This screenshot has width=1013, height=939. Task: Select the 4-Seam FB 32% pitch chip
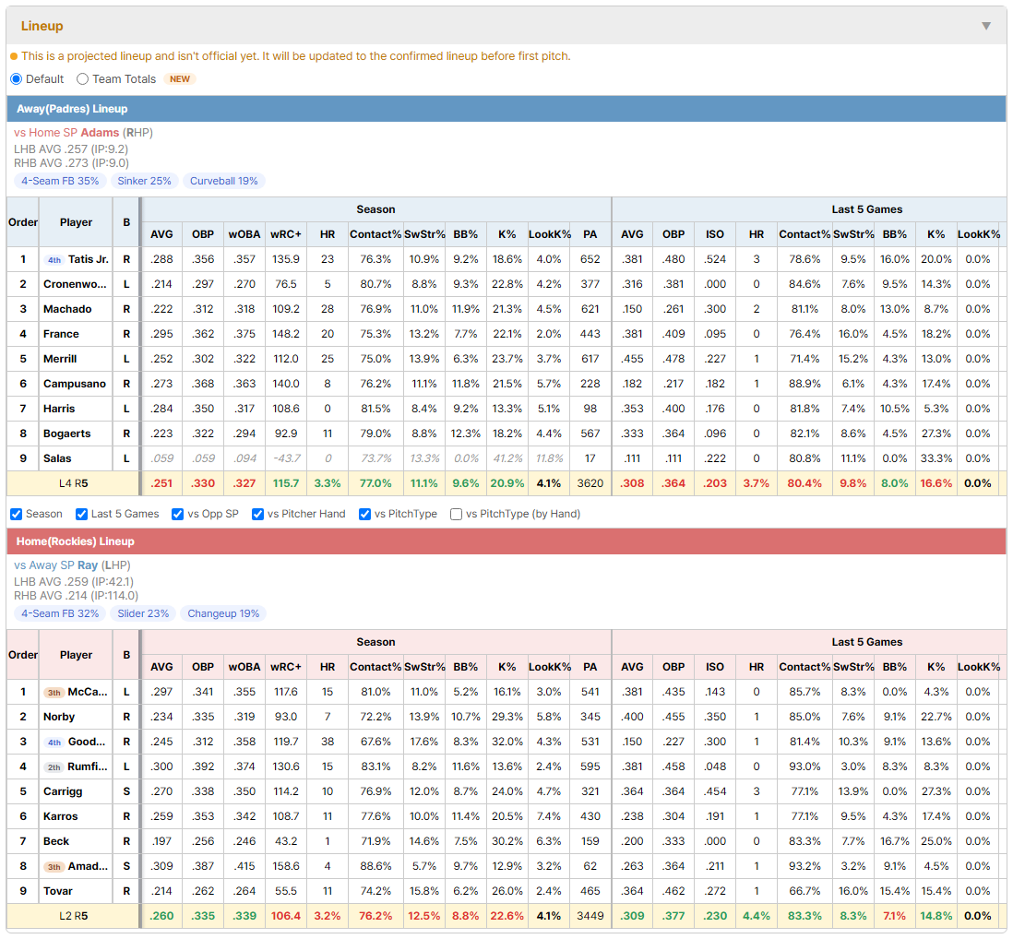click(60, 613)
